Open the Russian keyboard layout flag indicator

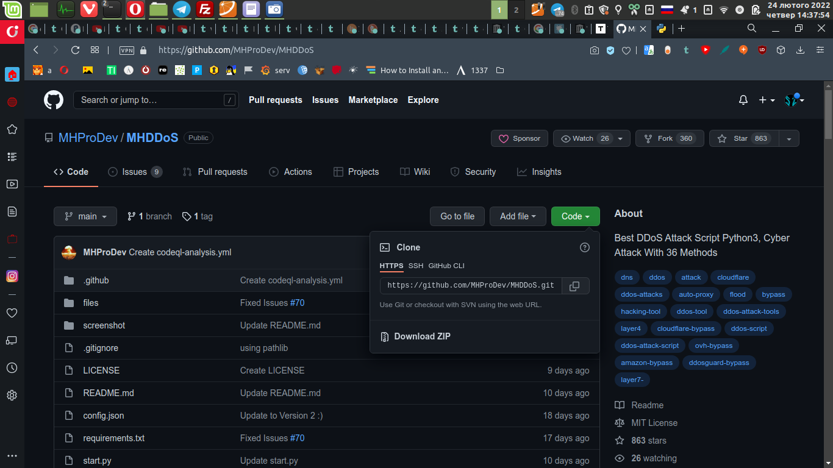click(x=667, y=10)
